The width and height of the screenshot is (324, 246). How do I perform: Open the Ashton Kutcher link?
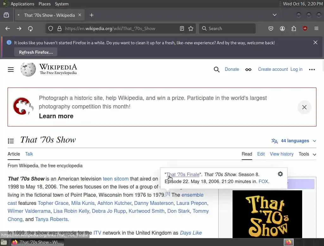tap(114, 203)
